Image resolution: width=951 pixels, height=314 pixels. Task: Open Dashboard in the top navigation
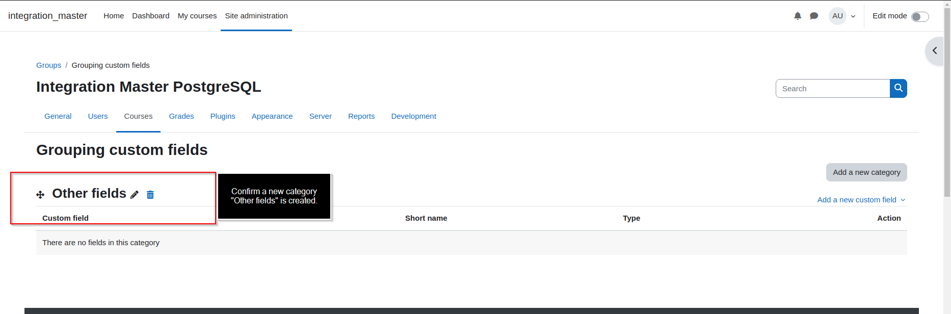151,16
